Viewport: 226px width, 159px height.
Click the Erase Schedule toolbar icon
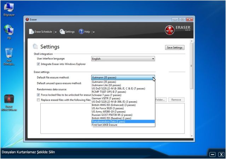(31, 32)
